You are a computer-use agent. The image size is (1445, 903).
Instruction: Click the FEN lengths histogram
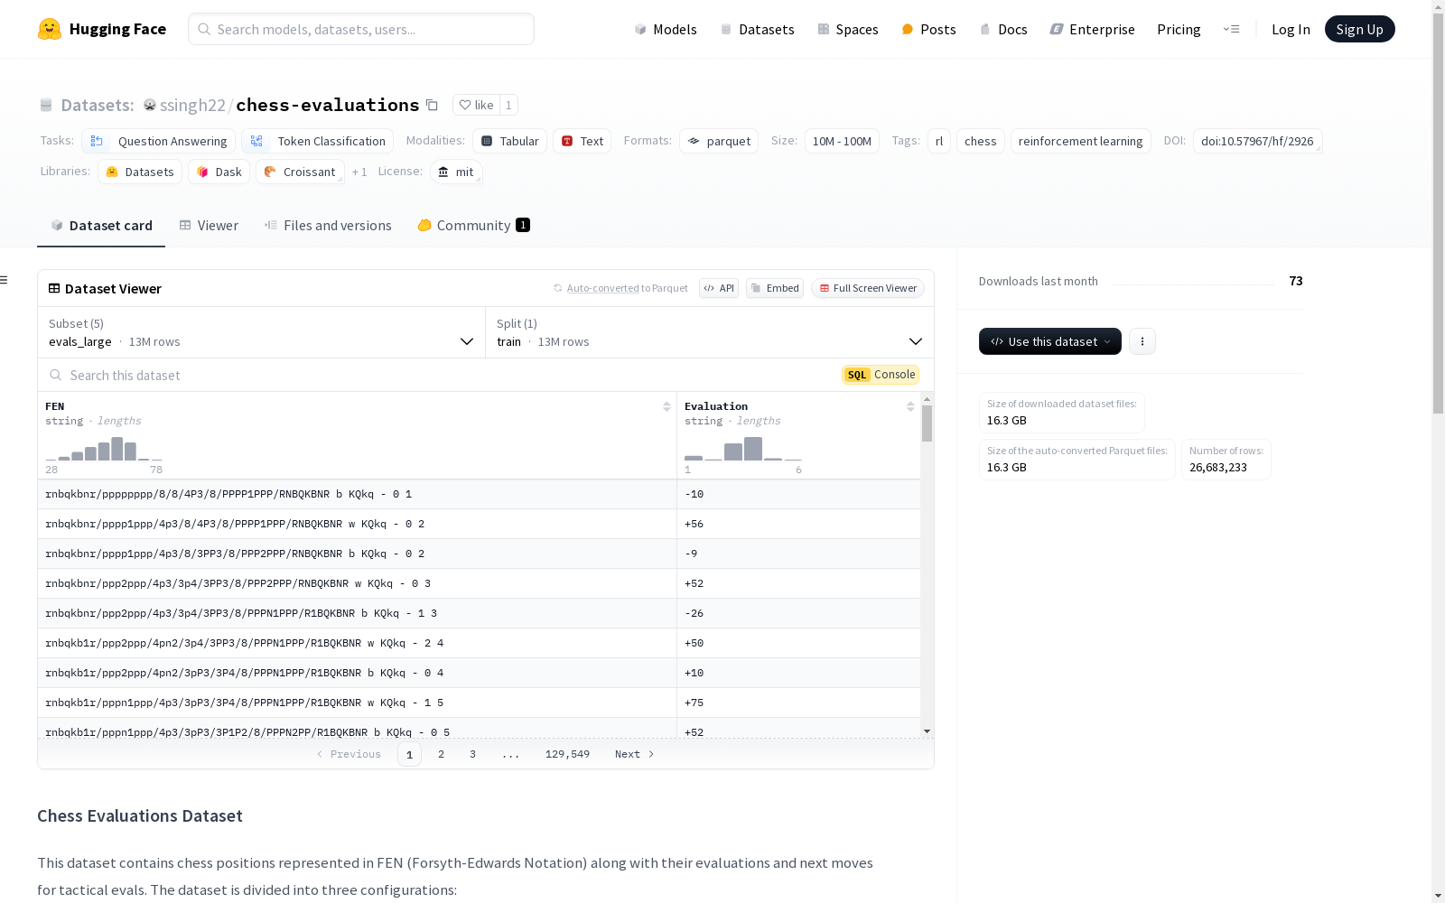pos(104,449)
